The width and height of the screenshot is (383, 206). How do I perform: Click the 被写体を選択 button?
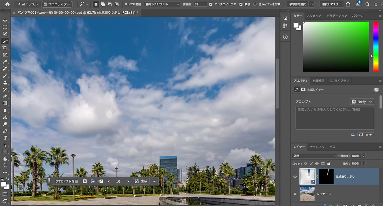click(298, 4)
